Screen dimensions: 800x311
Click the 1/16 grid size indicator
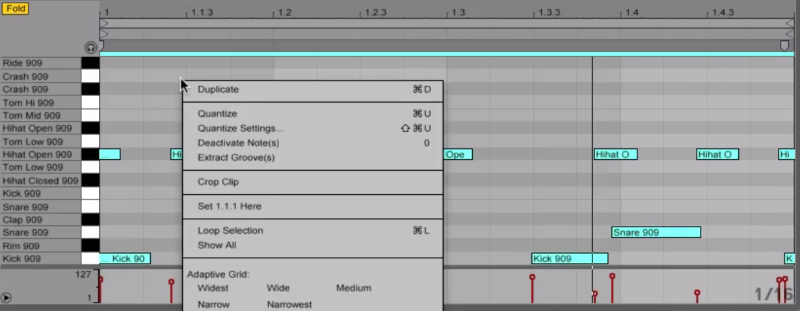(x=775, y=294)
